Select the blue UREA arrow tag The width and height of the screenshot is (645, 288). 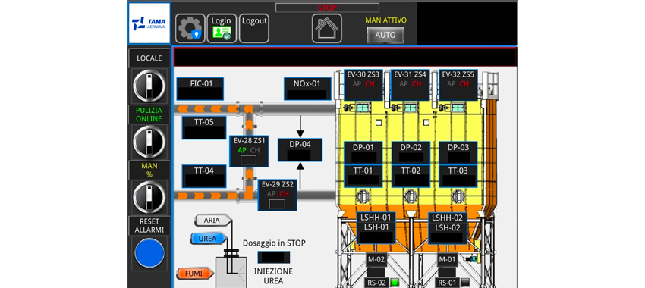[208, 239]
